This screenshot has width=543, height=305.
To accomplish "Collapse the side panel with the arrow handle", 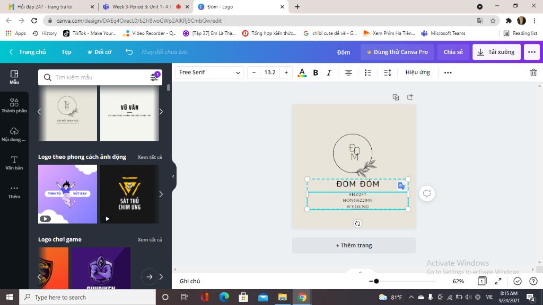I will (173, 176).
